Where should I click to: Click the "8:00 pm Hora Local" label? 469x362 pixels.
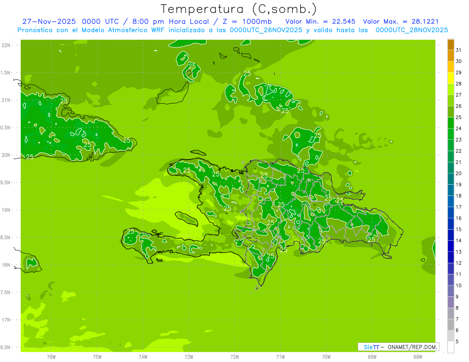[x=171, y=21]
